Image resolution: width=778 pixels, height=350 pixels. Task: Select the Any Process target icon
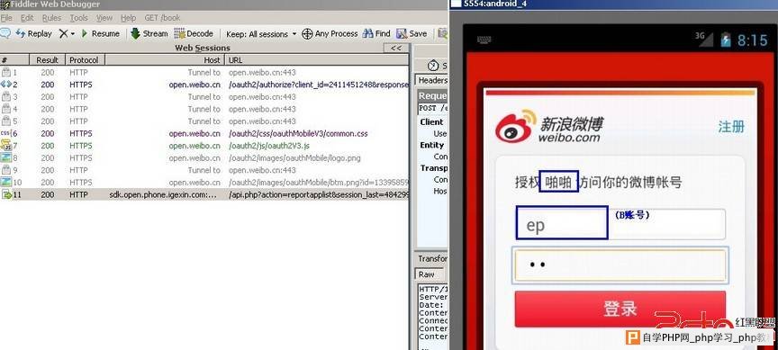coord(307,33)
